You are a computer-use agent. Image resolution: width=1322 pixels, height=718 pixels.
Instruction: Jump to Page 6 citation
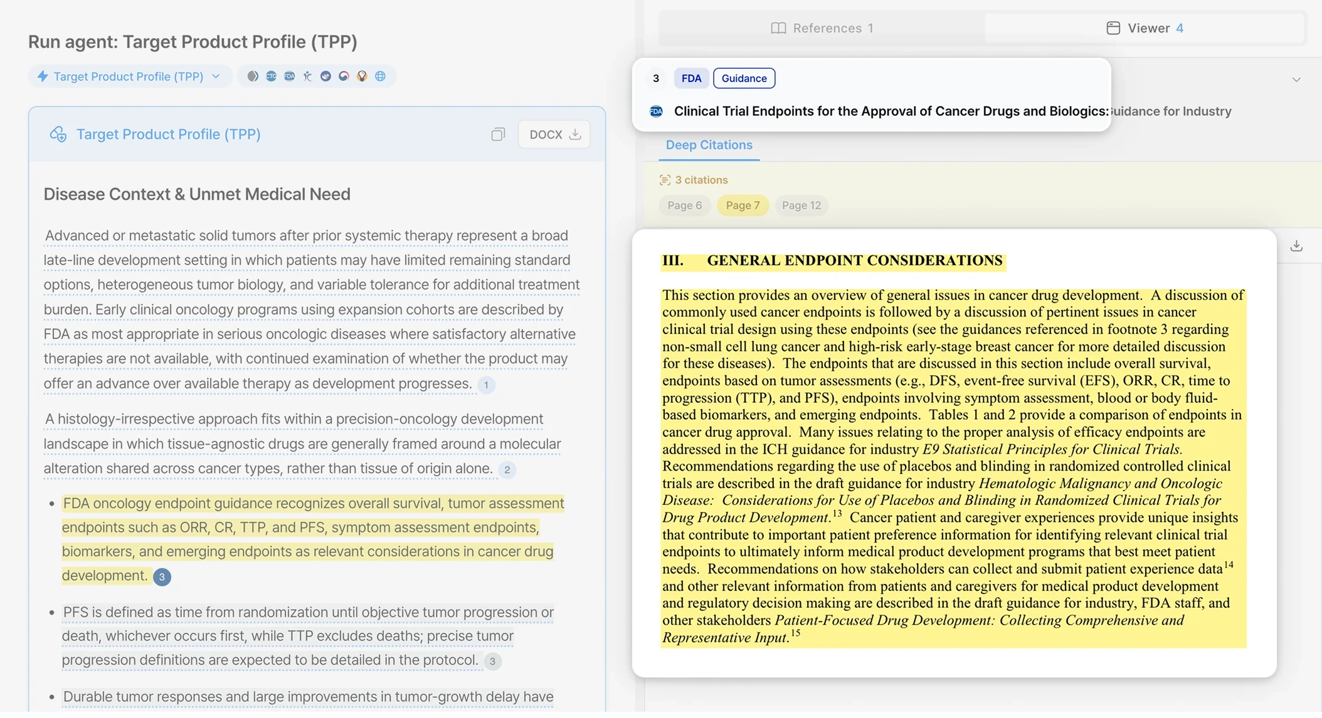point(684,206)
